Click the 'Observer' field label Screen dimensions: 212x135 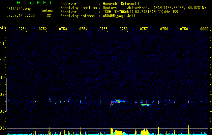click(x=68, y=4)
